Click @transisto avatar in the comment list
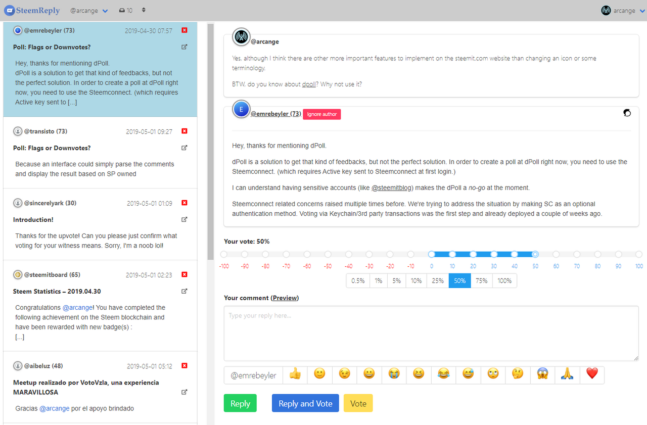 coord(18,131)
